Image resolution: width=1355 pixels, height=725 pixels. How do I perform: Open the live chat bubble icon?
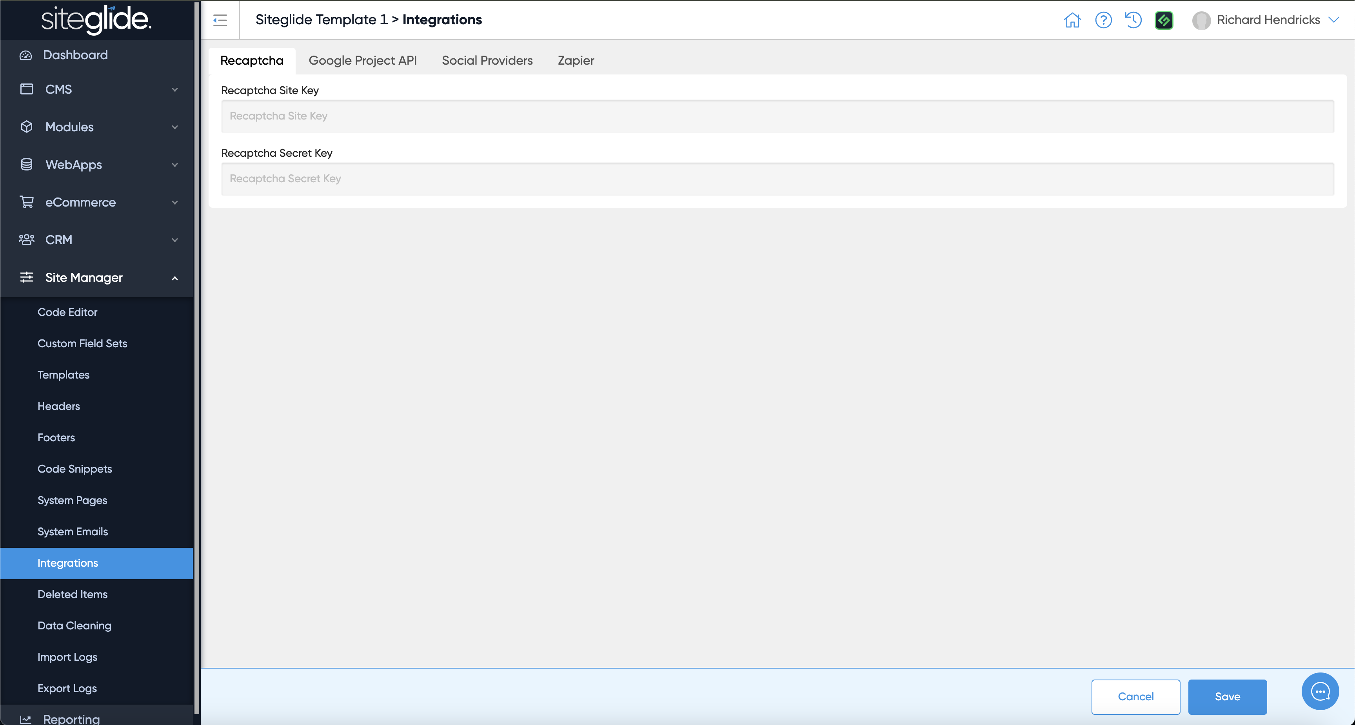click(1320, 691)
